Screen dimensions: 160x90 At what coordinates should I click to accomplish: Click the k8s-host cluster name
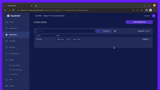click(x=39, y=39)
